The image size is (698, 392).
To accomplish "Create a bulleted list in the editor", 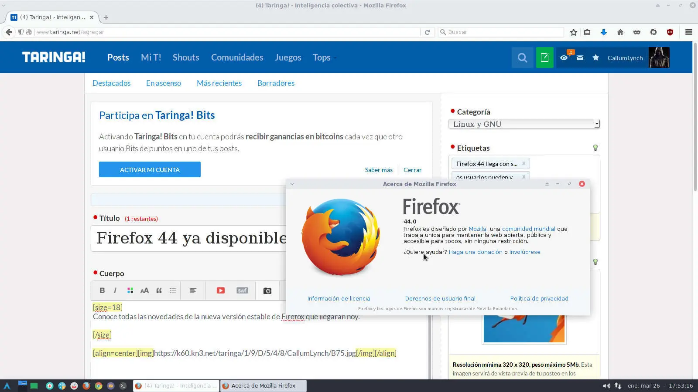I will [x=173, y=290].
